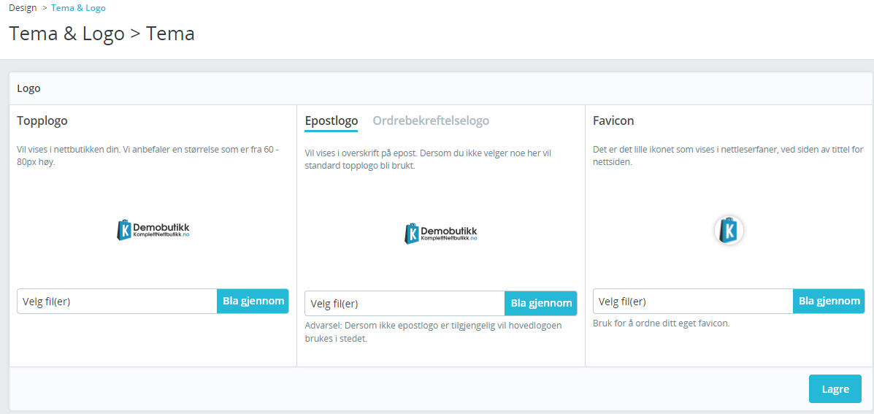This screenshot has height=414, width=874.
Task: Click the Epostlogo Demobutikk logo preview
Action: [x=441, y=233]
